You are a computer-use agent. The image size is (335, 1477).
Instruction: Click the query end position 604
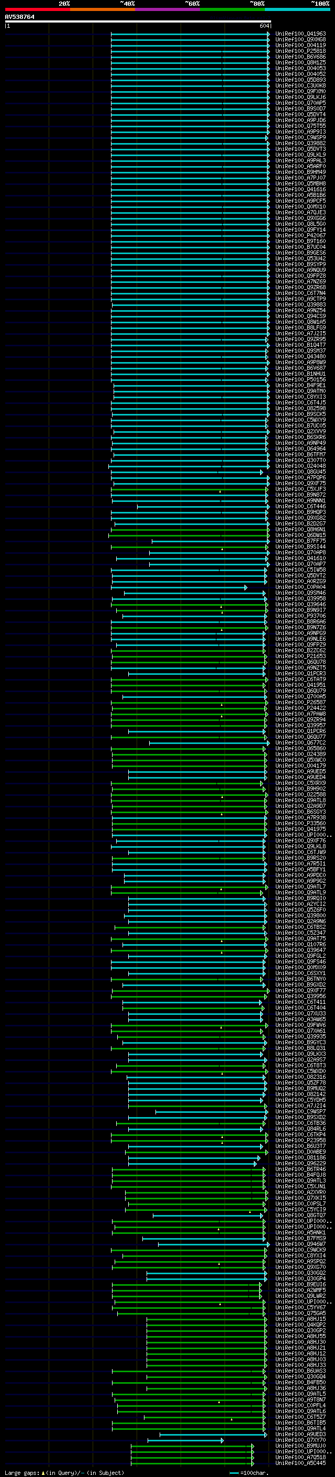tap(264, 26)
